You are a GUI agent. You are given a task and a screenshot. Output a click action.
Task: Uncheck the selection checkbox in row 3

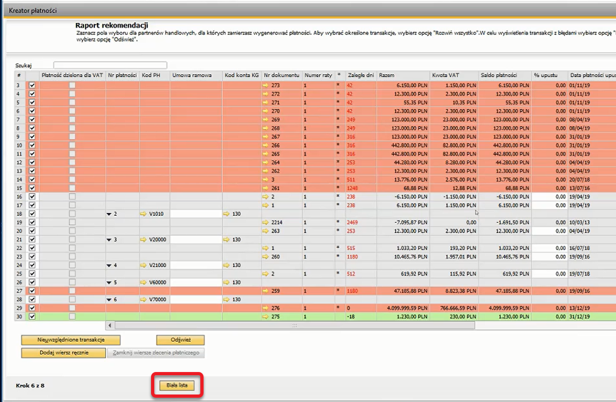tap(32, 85)
